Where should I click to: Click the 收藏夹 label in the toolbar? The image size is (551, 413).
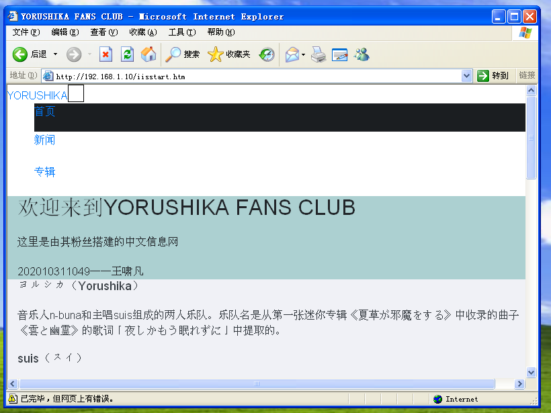238,54
